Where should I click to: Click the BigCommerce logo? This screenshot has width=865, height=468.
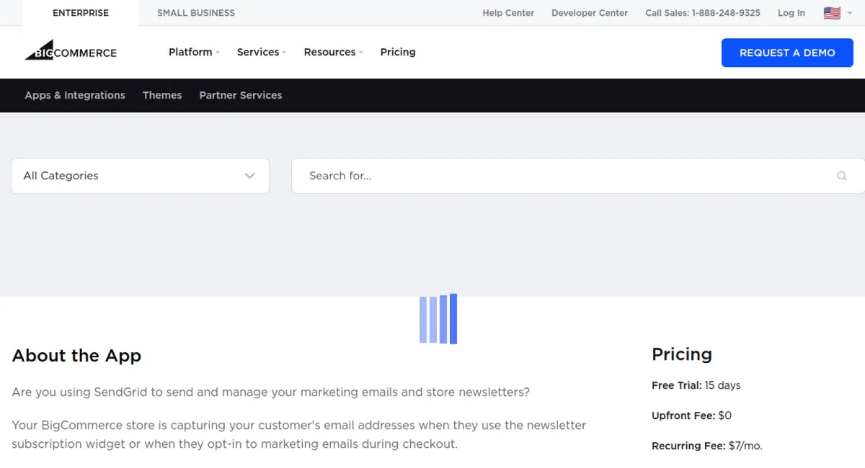[x=70, y=51]
